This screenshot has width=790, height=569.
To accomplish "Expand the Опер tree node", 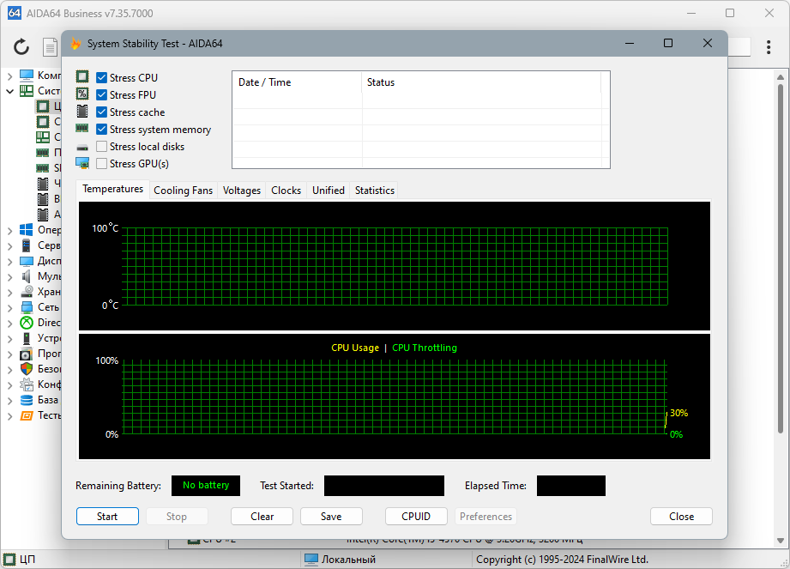I will tap(9, 230).
